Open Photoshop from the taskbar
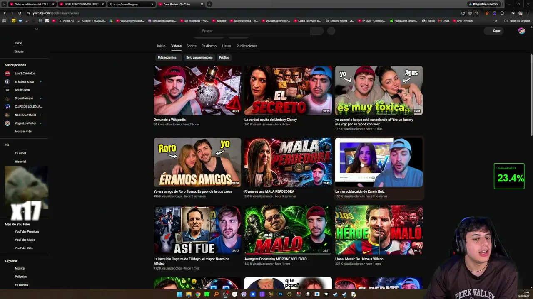The width and height of the screenshot is (533, 299). pyautogui.click(x=280, y=294)
